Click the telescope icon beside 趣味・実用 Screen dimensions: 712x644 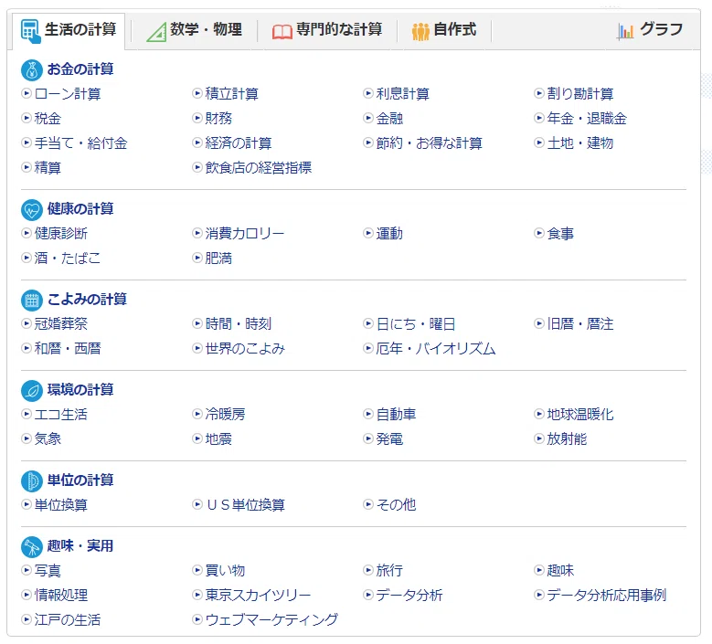tap(32, 547)
